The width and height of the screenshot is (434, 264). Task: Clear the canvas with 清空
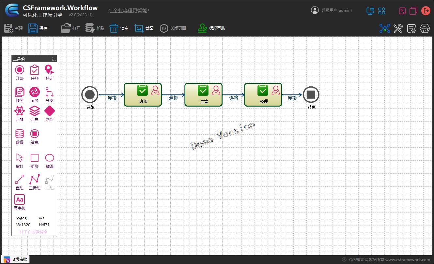[x=119, y=28]
